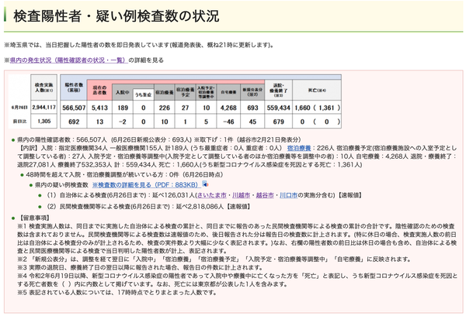This screenshot has height=316, width=466.
Task: Open the 川越市 link
Action: [241, 195]
